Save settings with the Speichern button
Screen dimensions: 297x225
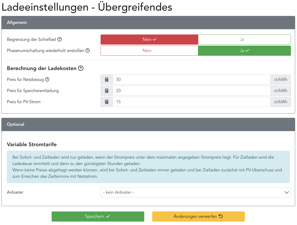(x=98, y=216)
